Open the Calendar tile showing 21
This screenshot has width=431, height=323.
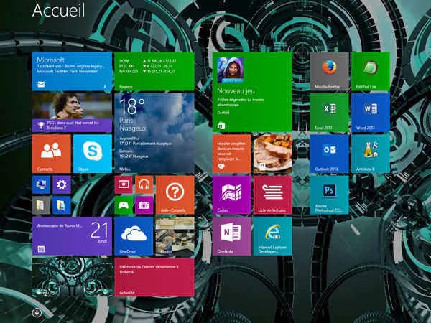(72, 236)
